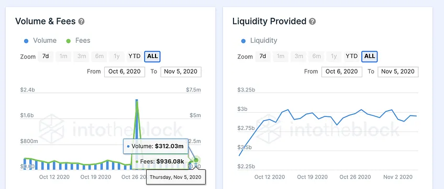444x189 pixels.
Task: Click the 3m zoom in Liquidity Provided
Action: pyautogui.click(x=299, y=56)
